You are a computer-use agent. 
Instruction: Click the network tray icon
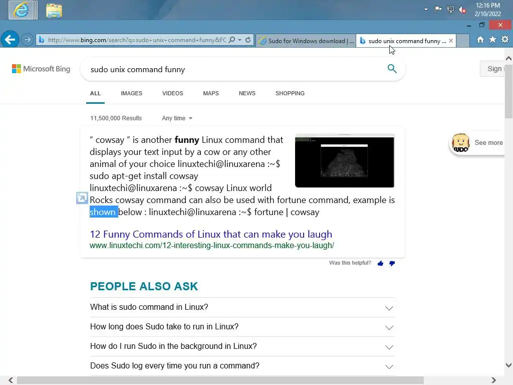coord(450,10)
